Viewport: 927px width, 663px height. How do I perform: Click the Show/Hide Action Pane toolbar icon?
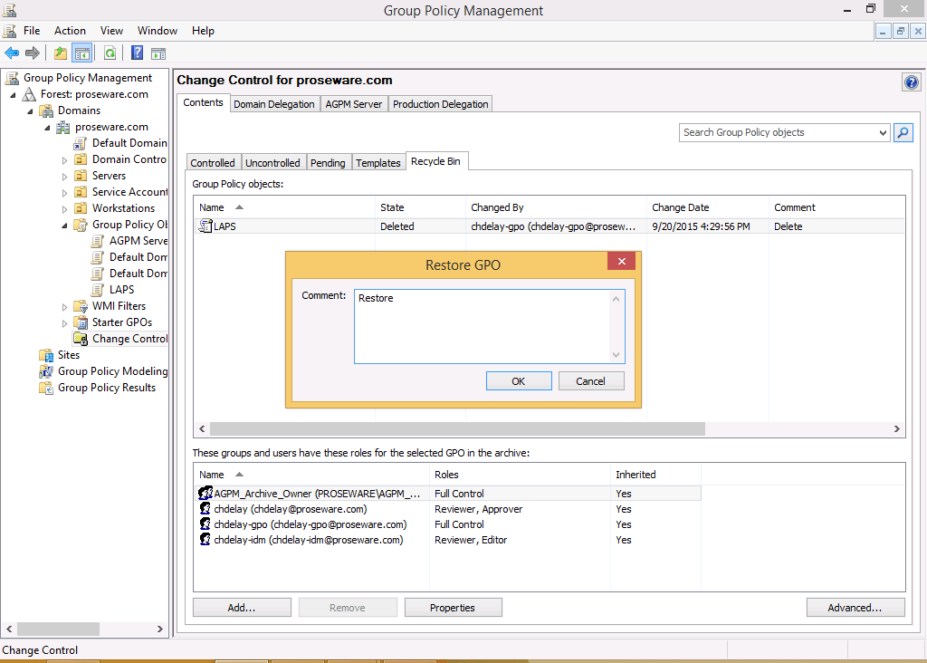pyautogui.click(x=158, y=53)
